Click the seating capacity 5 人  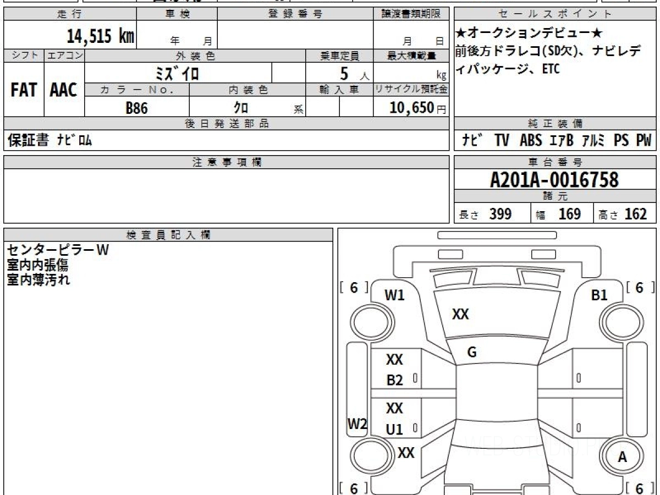(x=354, y=73)
